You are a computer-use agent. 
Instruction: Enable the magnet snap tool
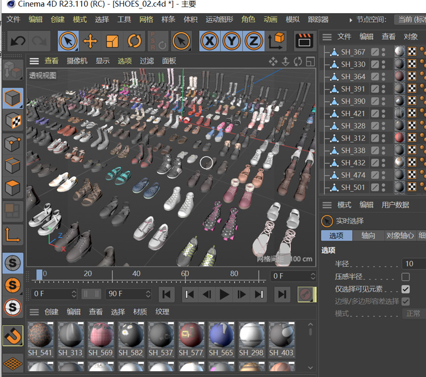pos(12,335)
